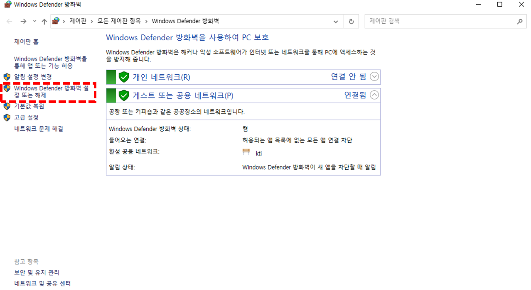Minimize the Windows Defender 방화벽 window
The width and height of the screenshot is (531, 290).
478,5
